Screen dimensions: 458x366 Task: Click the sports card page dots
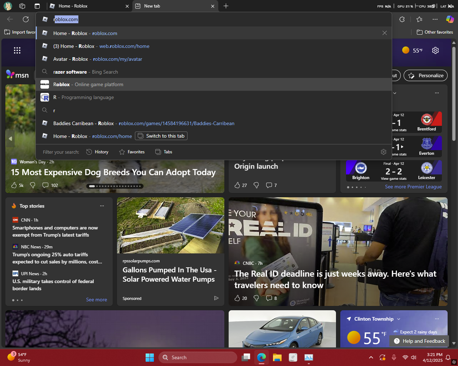click(356, 187)
